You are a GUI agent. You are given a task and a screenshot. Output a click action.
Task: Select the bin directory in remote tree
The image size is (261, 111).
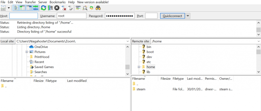click(149, 47)
